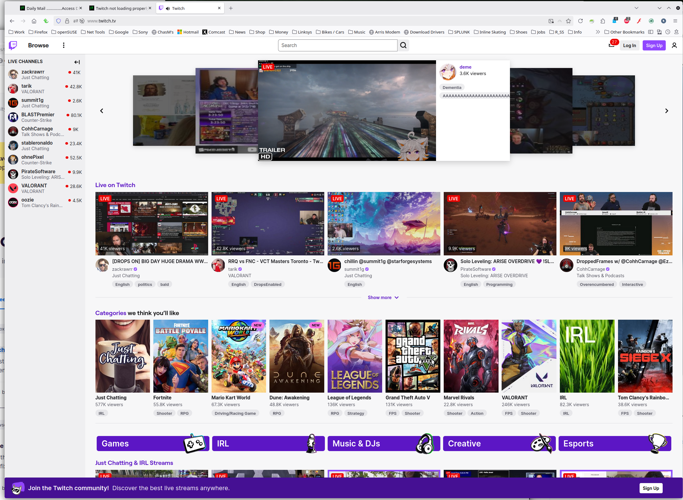Image resolution: width=683 pixels, height=500 pixels.
Task: Open the Net Tools bookmarks folder
Action: 93,32
